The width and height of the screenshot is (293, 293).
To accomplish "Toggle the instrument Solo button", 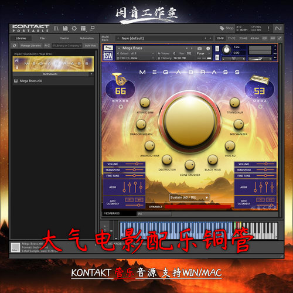I will (x=217, y=49).
